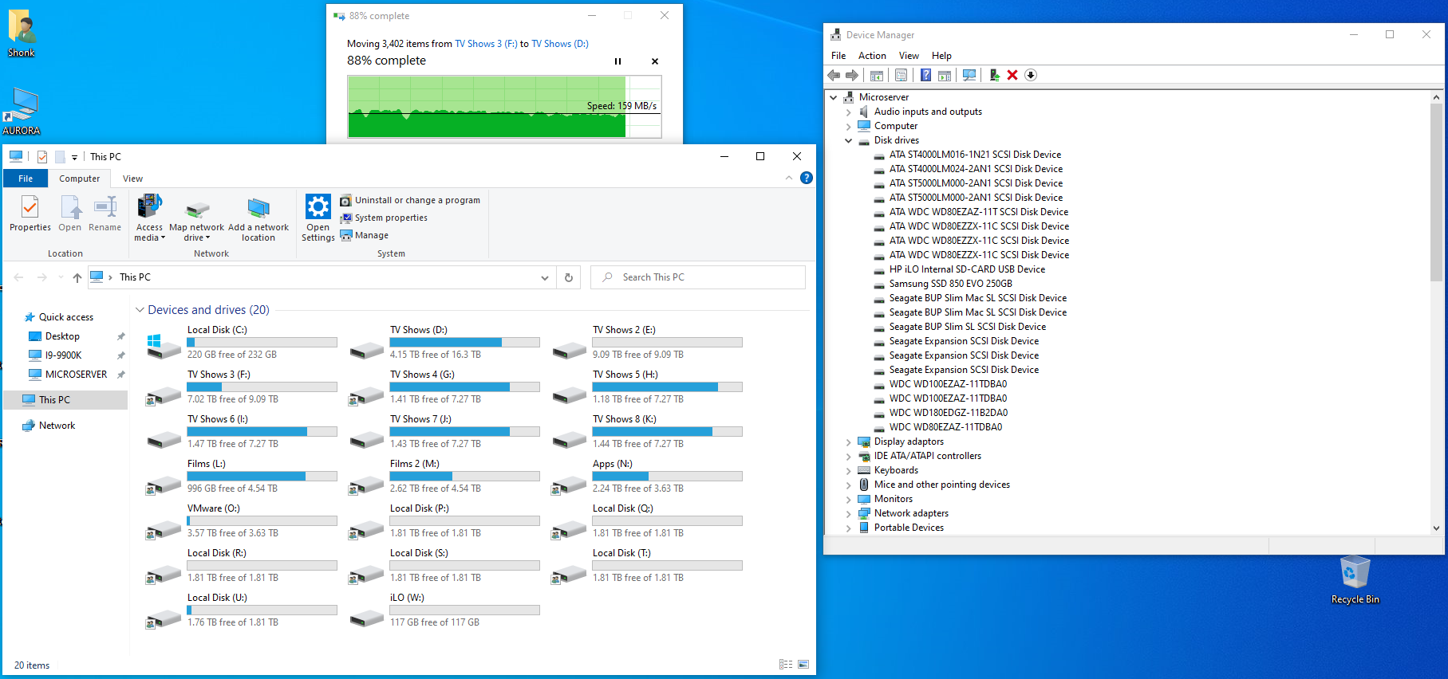Image resolution: width=1448 pixels, height=679 pixels.
Task: Open MICROSERVER in navigation pane
Action: (x=76, y=375)
